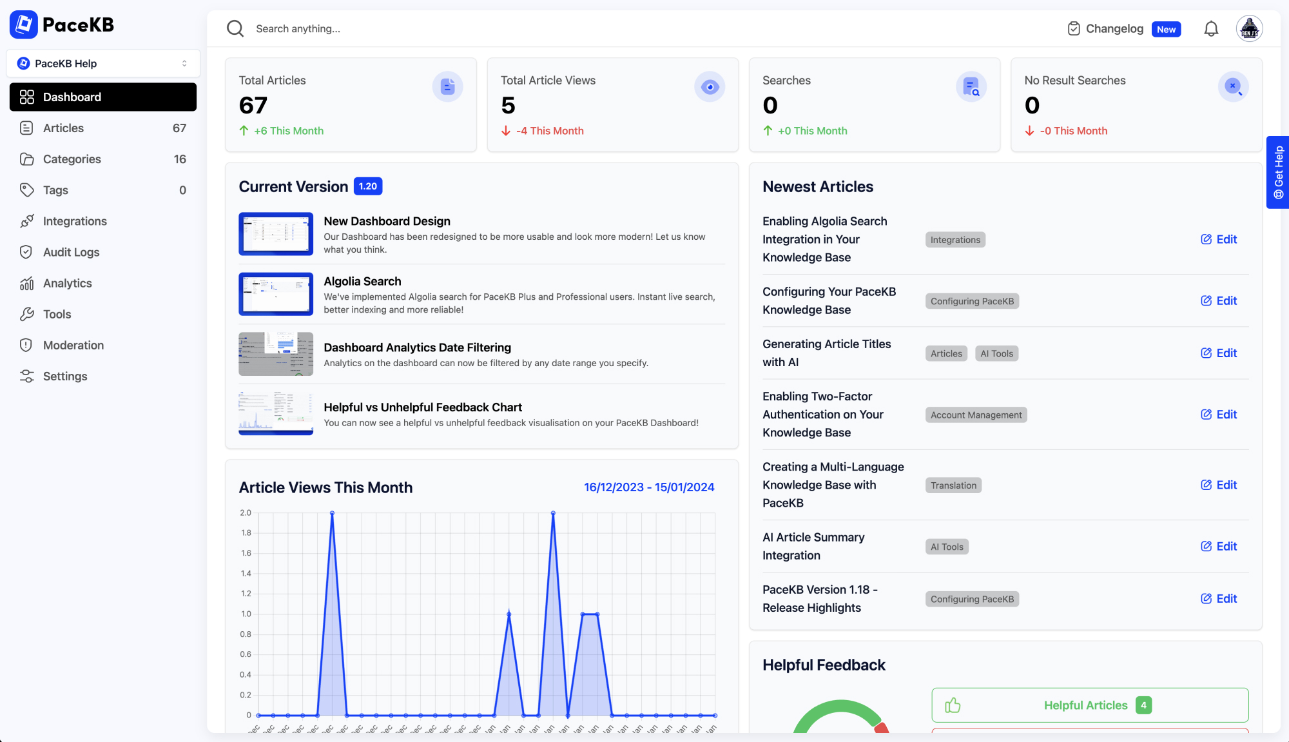Click the Dashboard icon in sidebar
Image resolution: width=1289 pixels, height=742 pixels.
[28, 97]
